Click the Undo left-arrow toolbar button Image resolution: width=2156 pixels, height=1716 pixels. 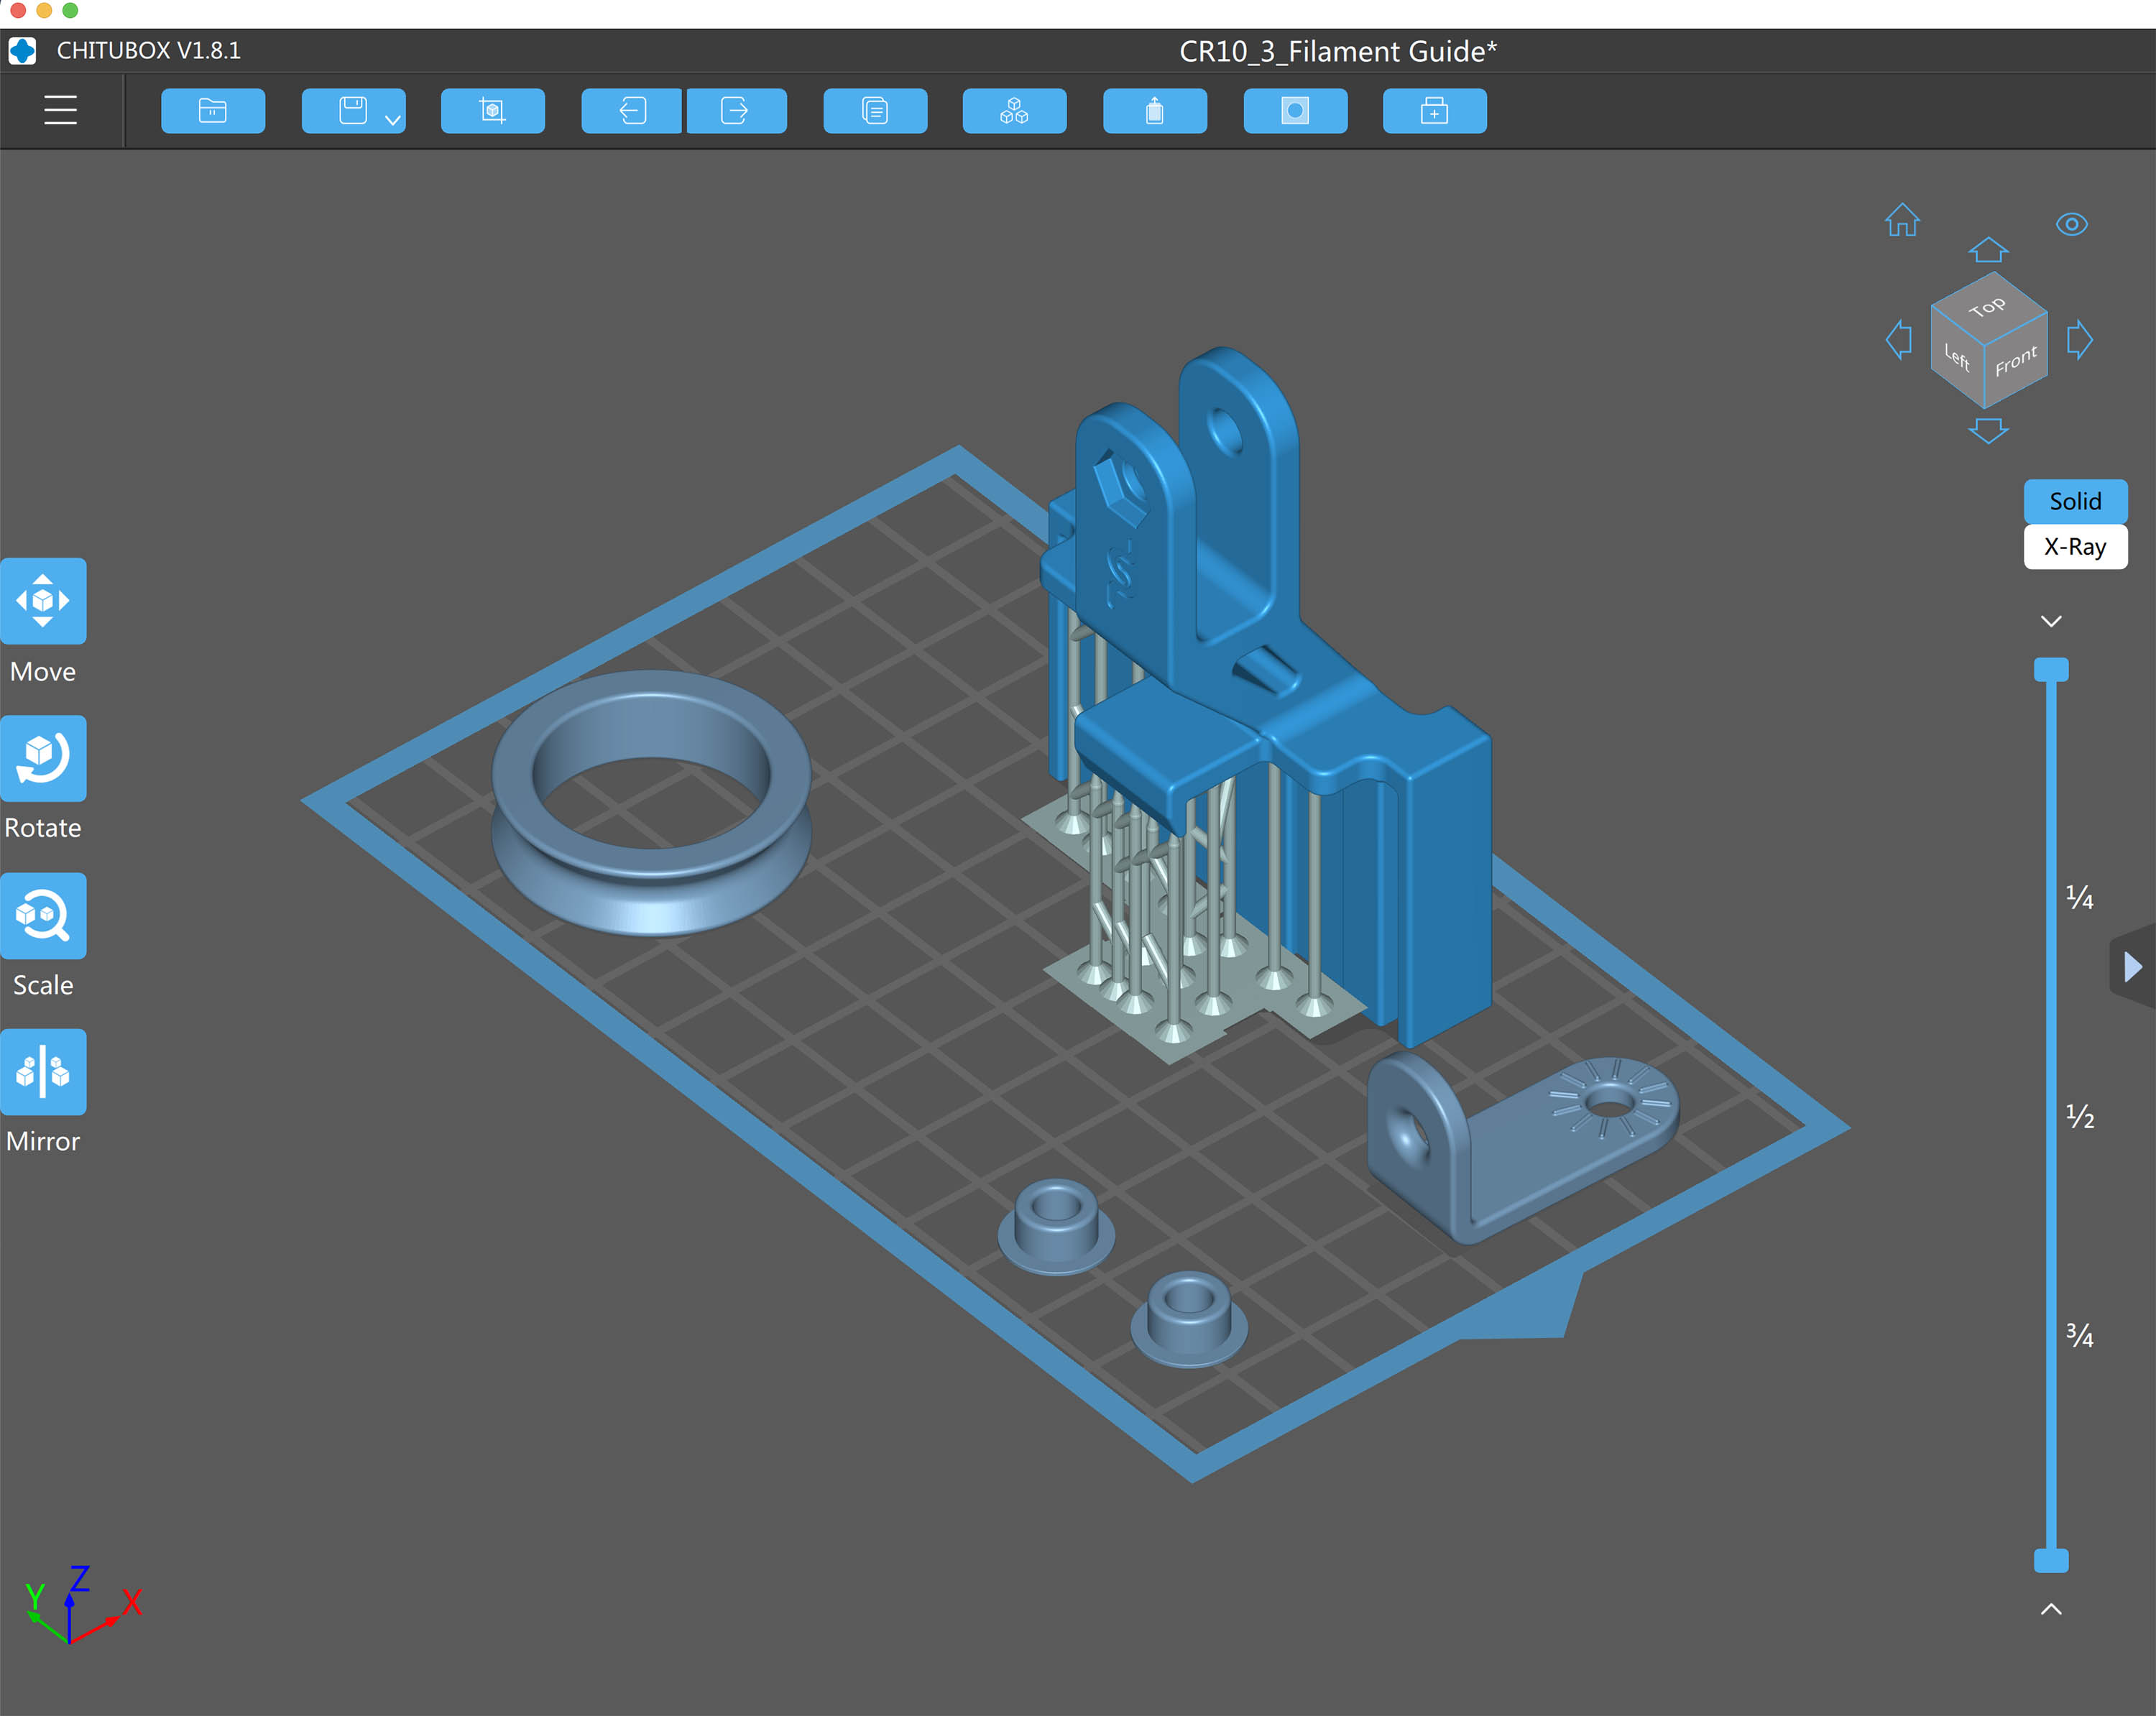click(x=632, y=110)
